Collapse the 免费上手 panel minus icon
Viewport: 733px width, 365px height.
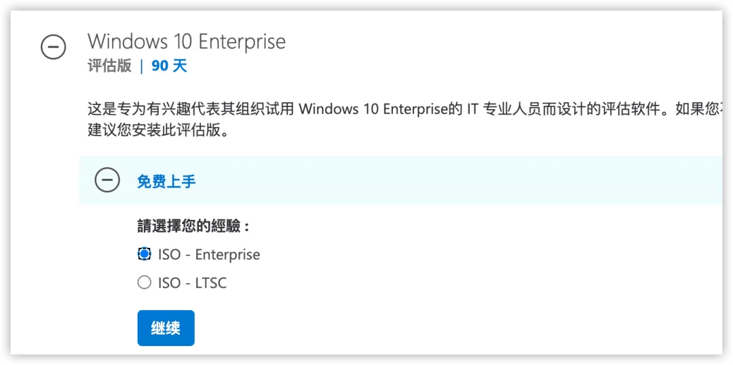tap(107, 180)
